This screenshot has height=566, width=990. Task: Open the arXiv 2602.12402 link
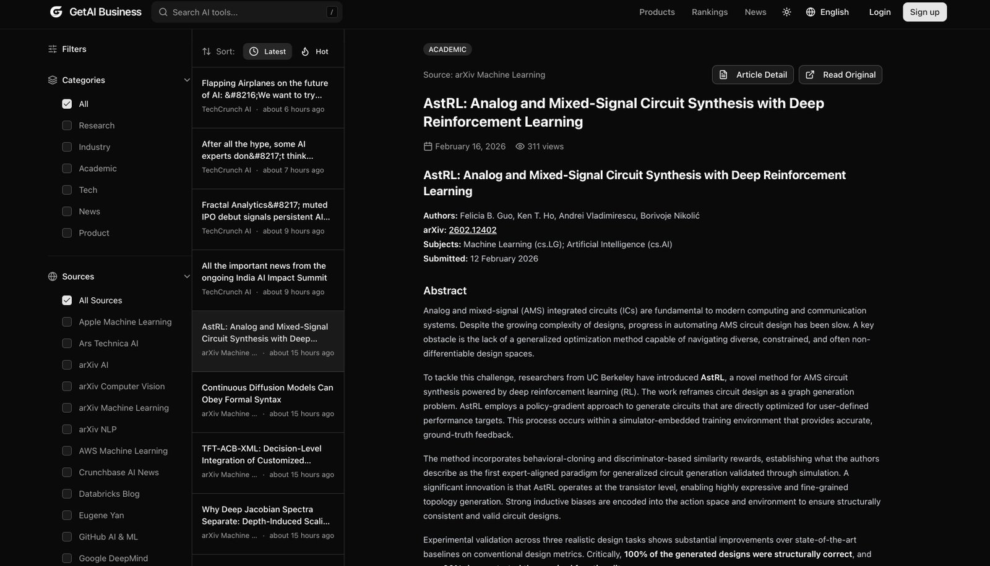[x=472, y=230]
